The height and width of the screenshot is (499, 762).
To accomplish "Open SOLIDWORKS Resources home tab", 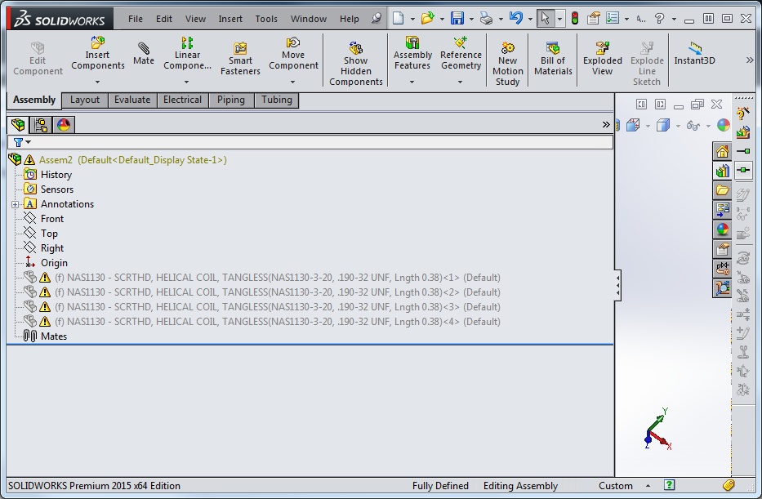I will pyautogui.click(x=722, y=152).
